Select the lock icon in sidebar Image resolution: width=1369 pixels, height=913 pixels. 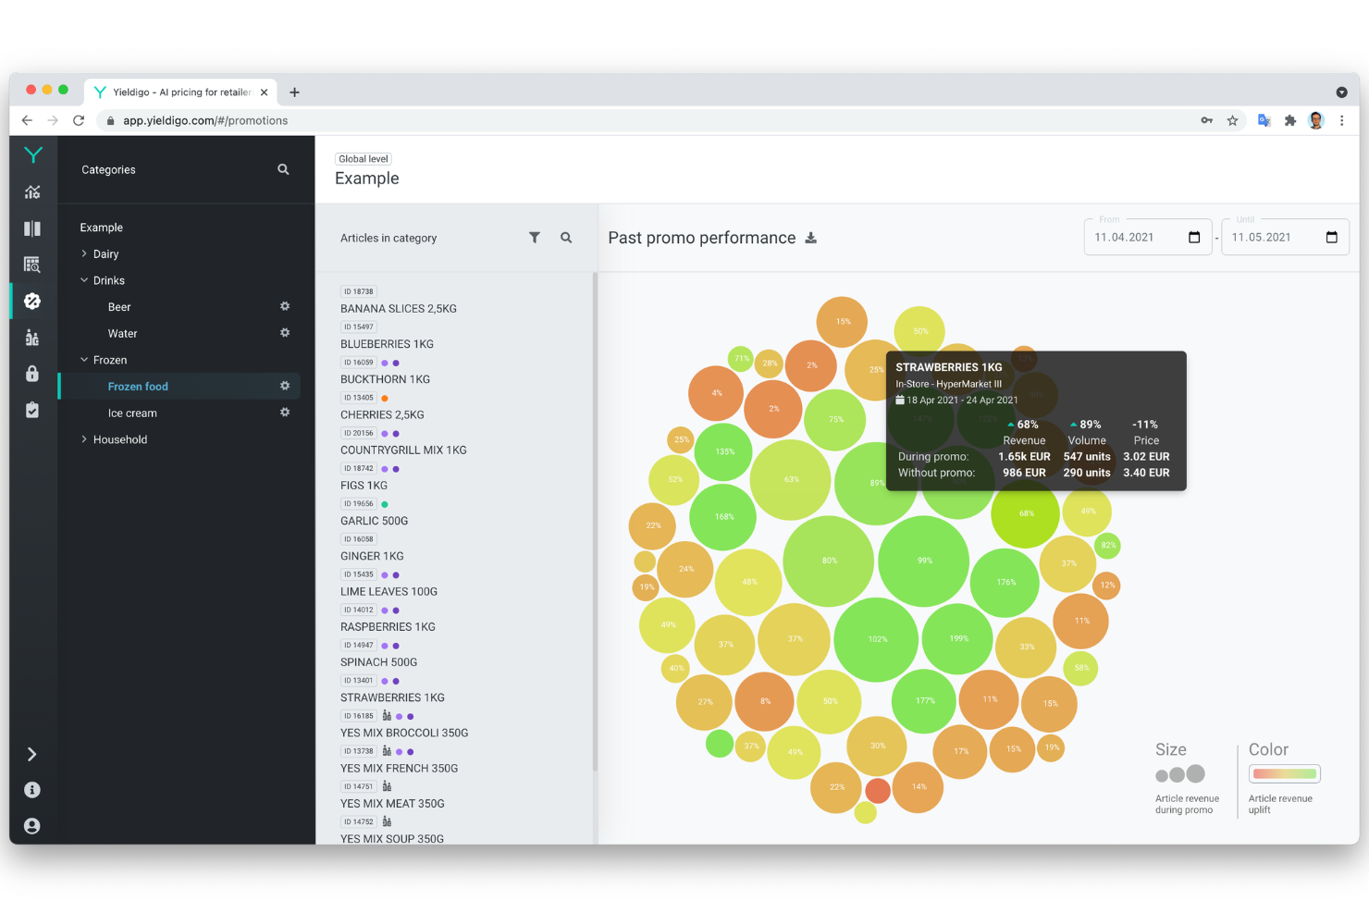[32, 374]
